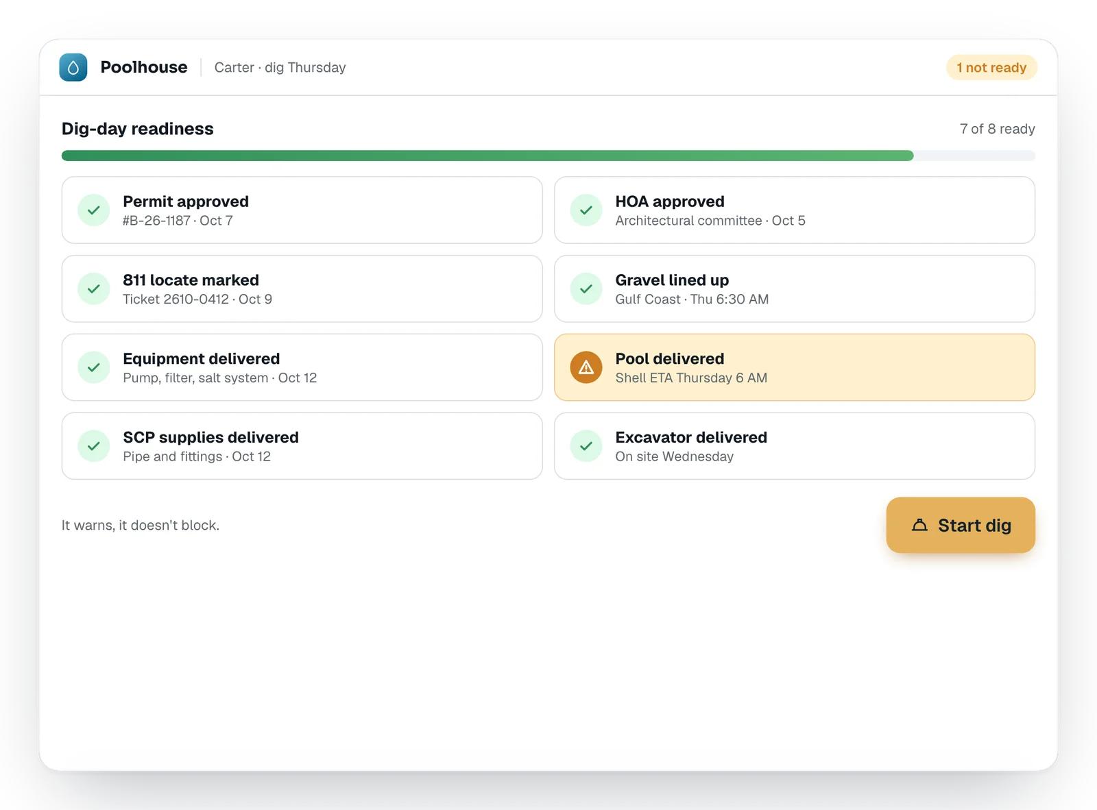
Task: Click 'Pipe and fittings · Oct 12' detail
Action: [x=197, y=456]
